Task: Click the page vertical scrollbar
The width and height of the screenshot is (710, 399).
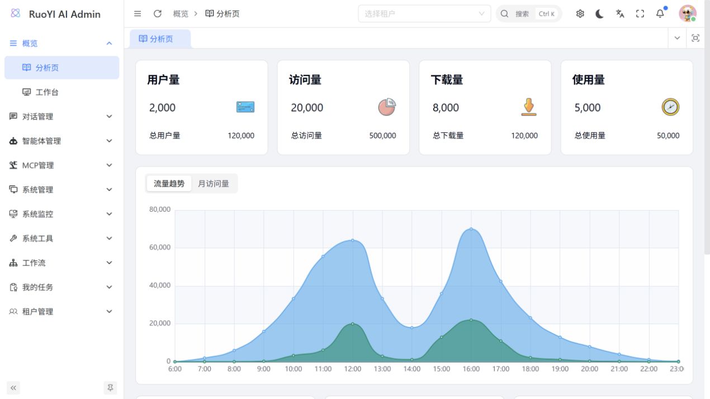Action: pos(707,129)
